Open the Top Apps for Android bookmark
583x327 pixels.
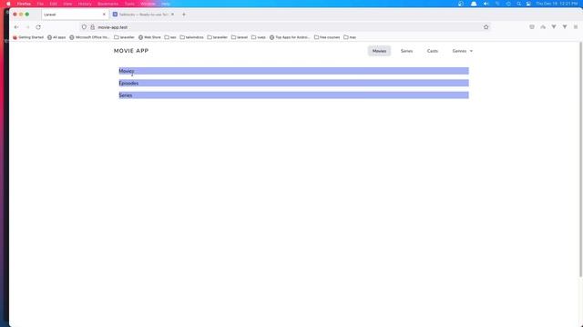(x=290, y=37)
